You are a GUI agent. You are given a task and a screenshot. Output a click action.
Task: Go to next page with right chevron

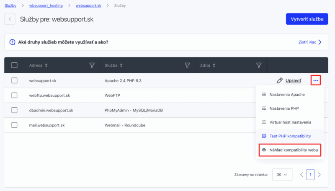pos(320,174)
